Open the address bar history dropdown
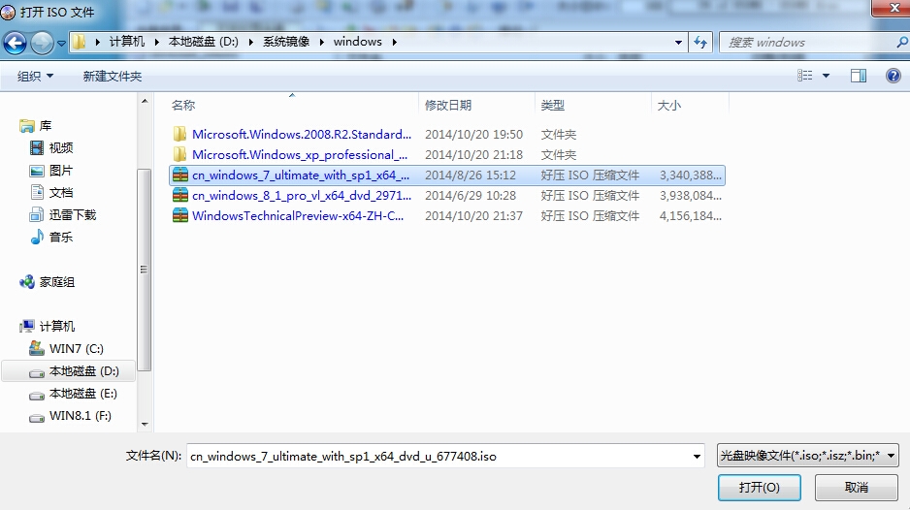Viewport: 910px width, 510px height. pos(678,43)
